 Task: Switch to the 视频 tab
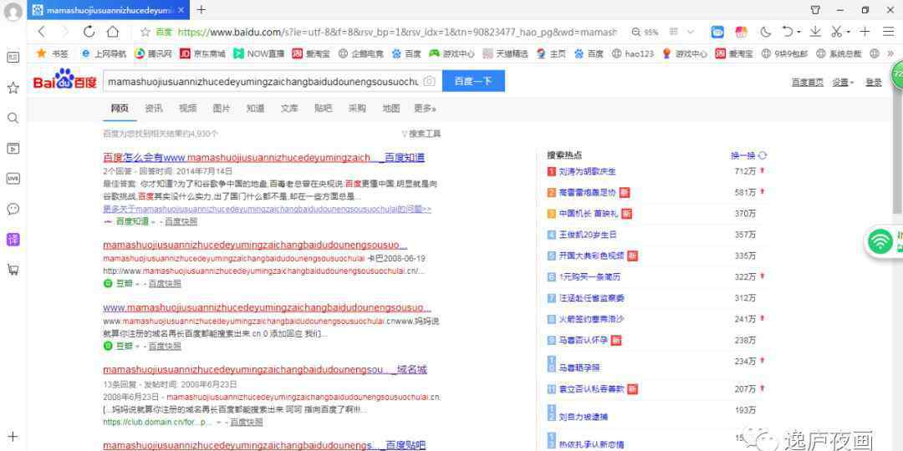188,108
